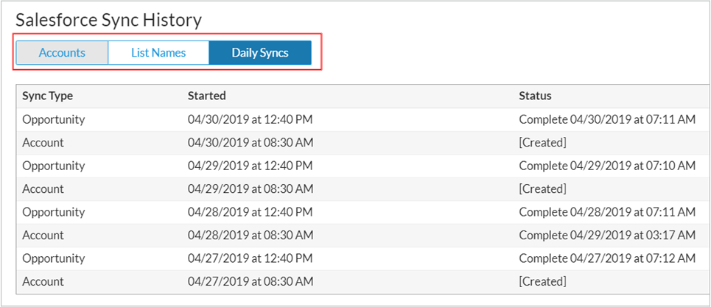Screen dimensions: 711x307
Task: Select Opportunity in the 04/30/2019 sync row
Action: click(x=54, y=119)
